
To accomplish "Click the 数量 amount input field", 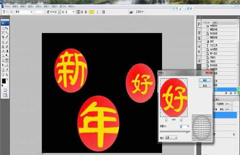I will (184, 126).
